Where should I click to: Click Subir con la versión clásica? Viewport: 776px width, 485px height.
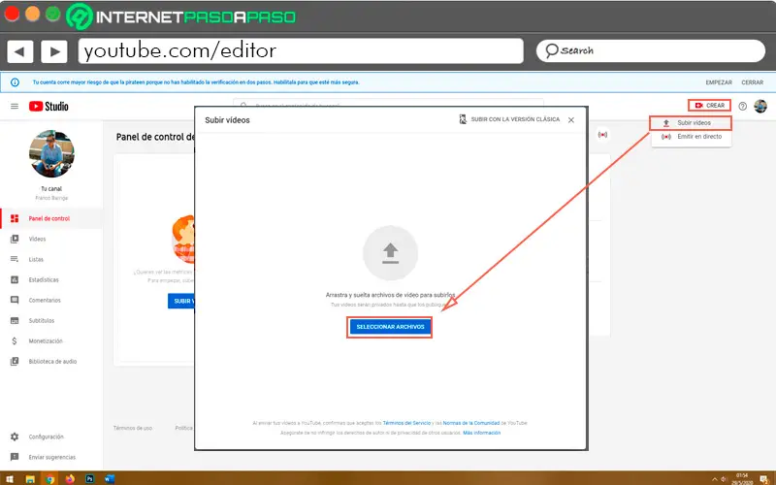pyautogui.click(x=509, y=119)
